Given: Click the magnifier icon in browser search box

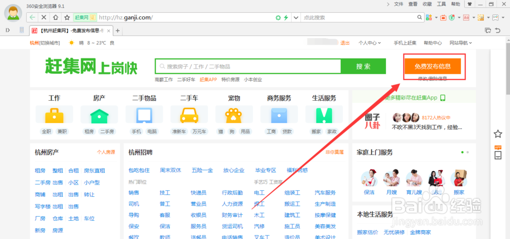Looking at the screenshot, I should (420, 17).
